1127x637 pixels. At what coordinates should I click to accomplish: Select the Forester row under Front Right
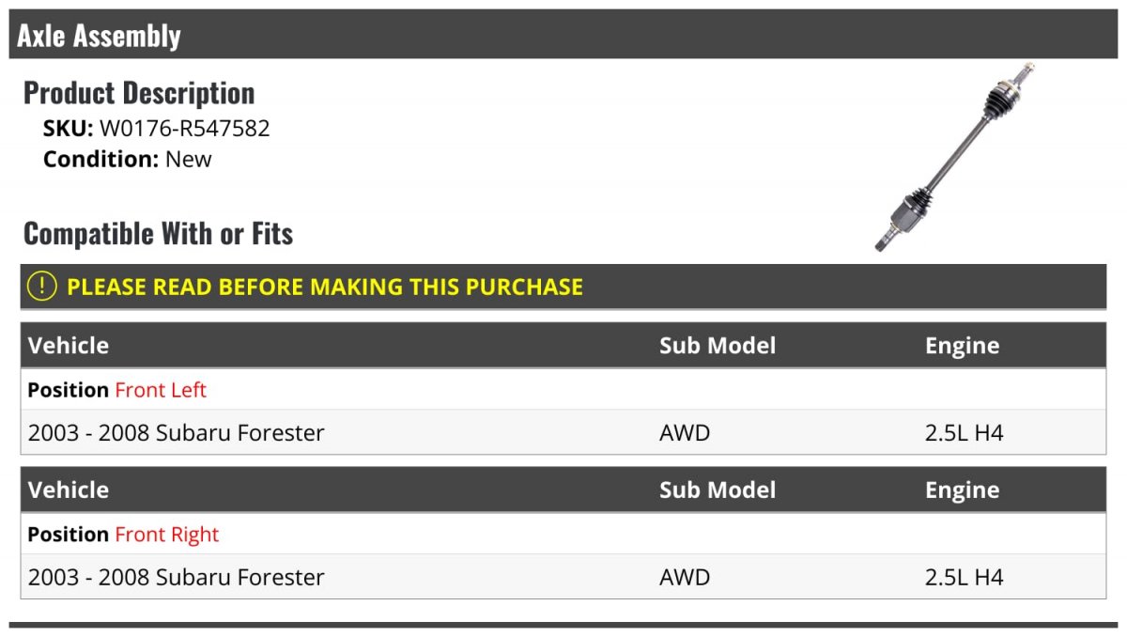(563, 577)
